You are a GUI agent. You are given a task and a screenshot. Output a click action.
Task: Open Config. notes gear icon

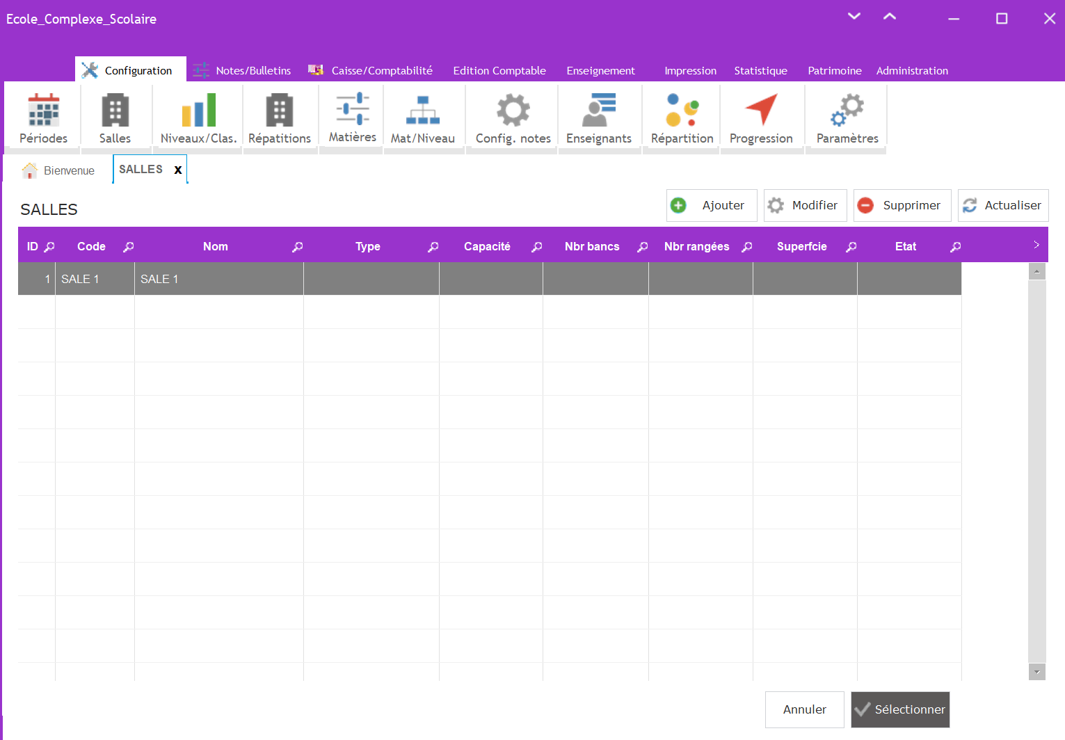coord(513,111)
